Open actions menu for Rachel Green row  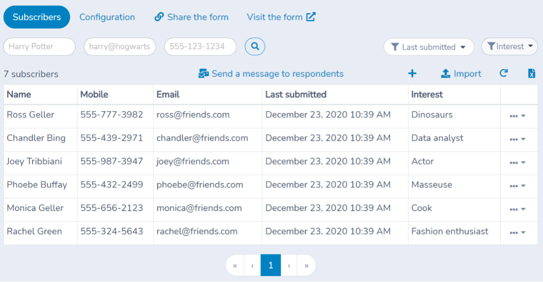517,232
